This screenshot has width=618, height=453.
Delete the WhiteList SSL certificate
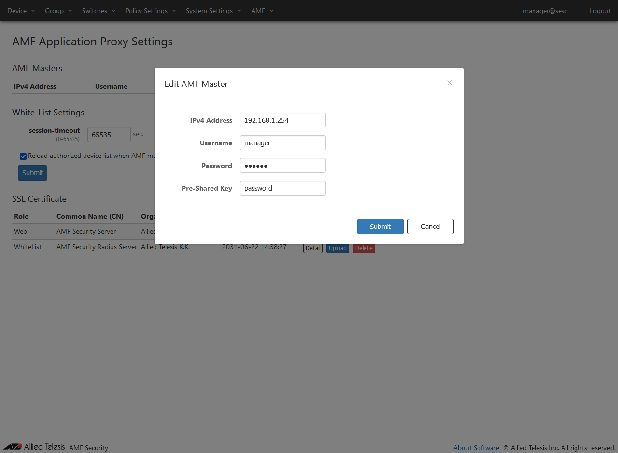coord(364,248)
